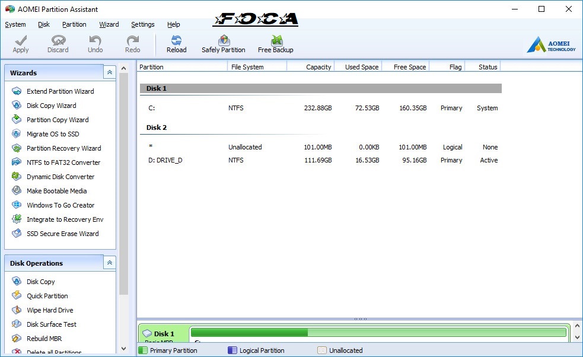Click the Integrate to Recovery Env icon
The image size is (583, 357).
coord(17,219)
